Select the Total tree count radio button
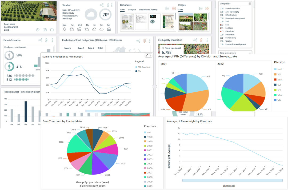 coord(163,48)
